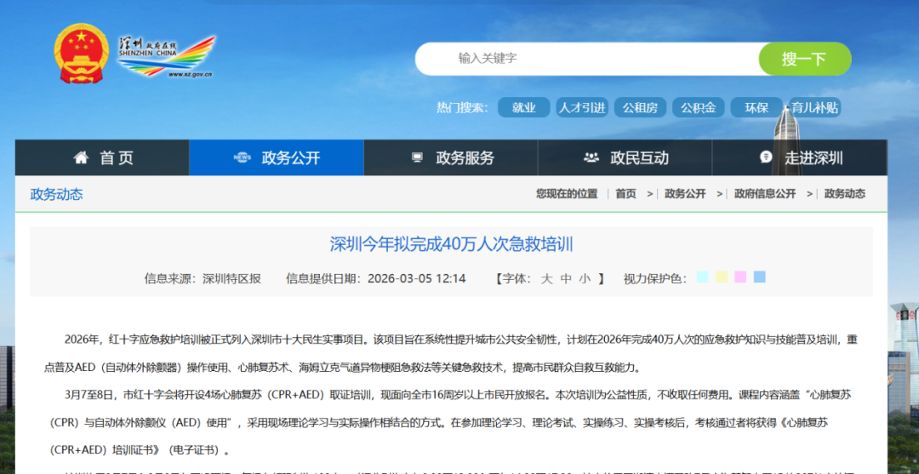This screenshot has height=474, width=919.
Task: Click the article title 深圳今年拟完成40万人次急救培训
Action: coord(451,244)
